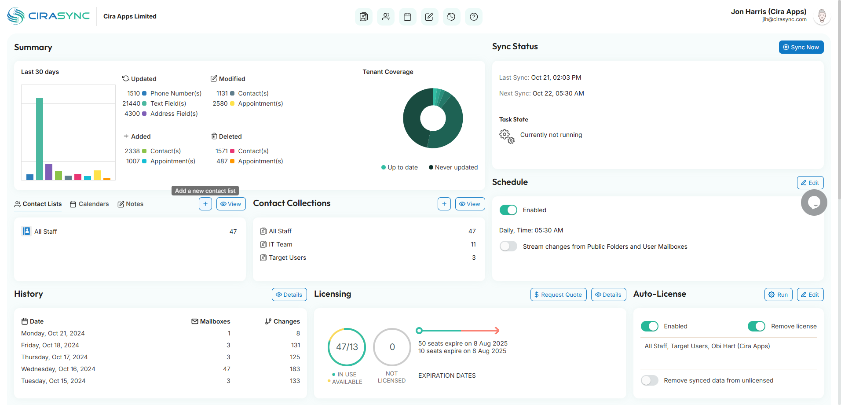Image resolution: width=841 pixels, height=405 pixels.
Task: Disable the Schedule Enabled toggle
Action: click(508, 210)
